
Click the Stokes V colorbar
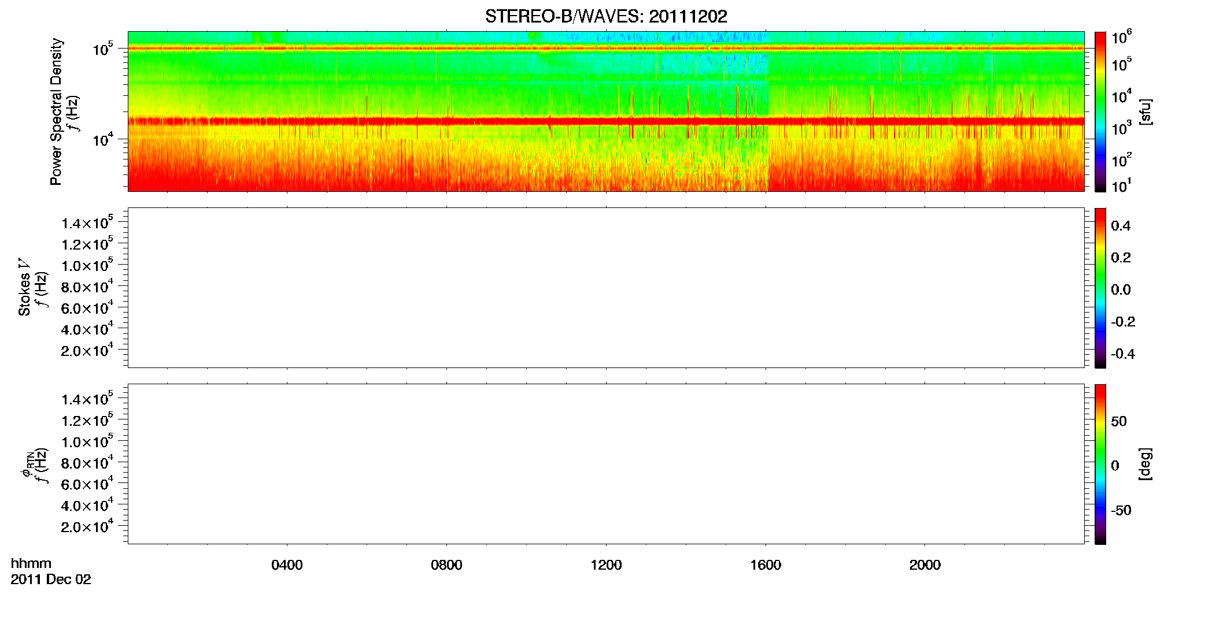[1100, 288]
